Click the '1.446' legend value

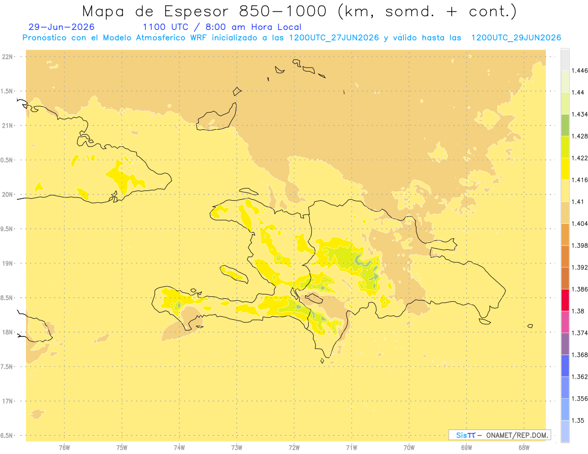580,71
